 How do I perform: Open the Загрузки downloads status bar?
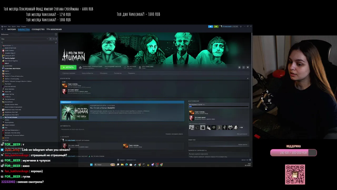[126, 160]
